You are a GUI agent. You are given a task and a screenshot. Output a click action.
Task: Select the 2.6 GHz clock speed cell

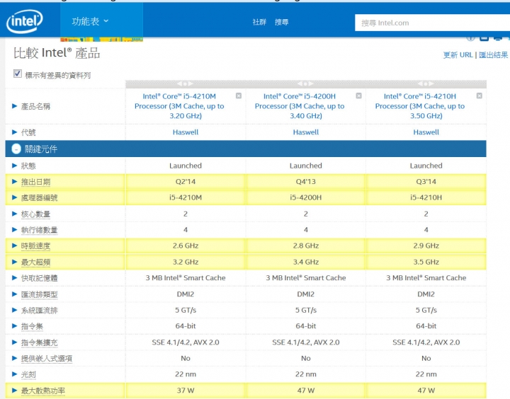pyautogui.click(x=186, y=245)
